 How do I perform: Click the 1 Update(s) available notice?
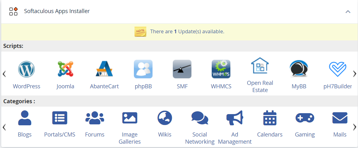[187, 31]
